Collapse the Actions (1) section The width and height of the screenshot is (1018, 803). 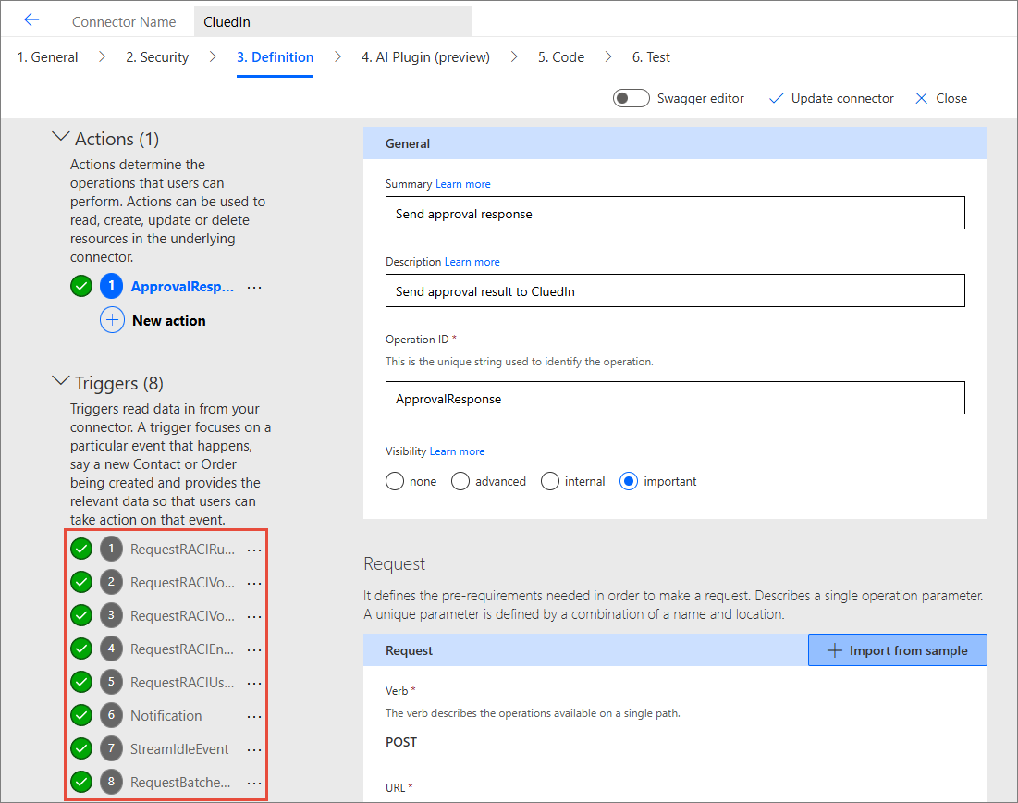[60, 136]
